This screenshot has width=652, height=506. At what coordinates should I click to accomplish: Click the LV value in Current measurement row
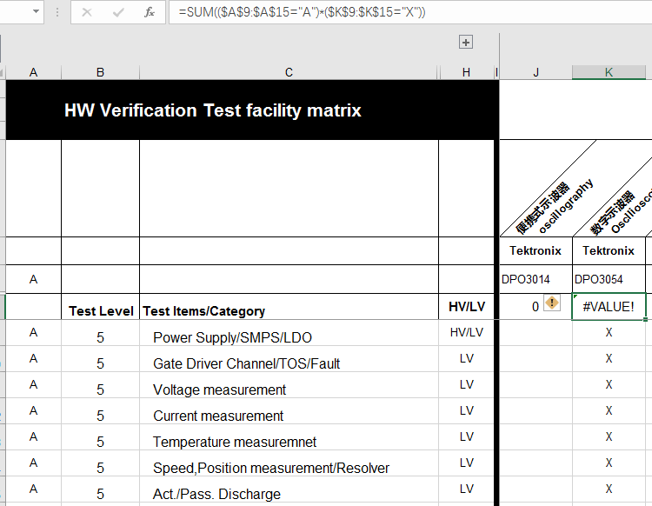click(x=466, y=410)
